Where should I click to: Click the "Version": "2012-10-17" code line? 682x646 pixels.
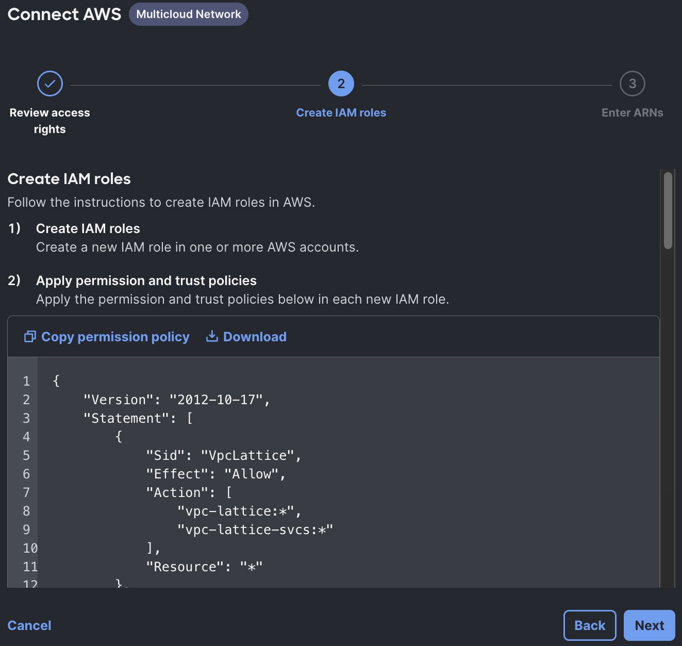(177, 400)
